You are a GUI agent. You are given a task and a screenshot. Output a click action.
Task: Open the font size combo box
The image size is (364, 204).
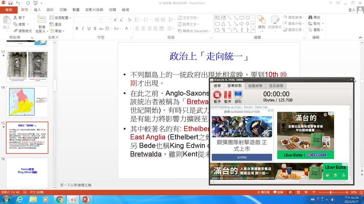click(x=107, y=20)
